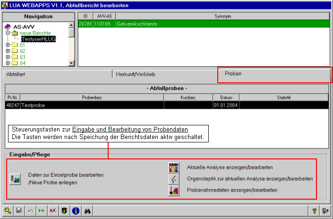333x219 pixels.
Task: Open Probenahmedaten anzeigen icon
Action: (x=173, y=190)
